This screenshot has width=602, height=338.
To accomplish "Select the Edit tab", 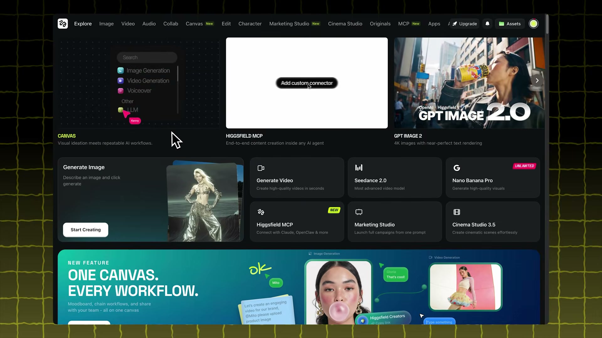I will [x=226, y=24].
